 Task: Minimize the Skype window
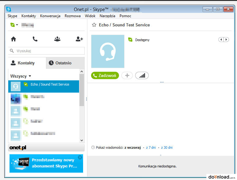pos(207,10)
